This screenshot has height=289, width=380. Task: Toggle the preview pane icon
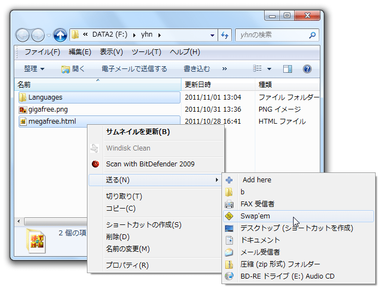pos(288,69)
